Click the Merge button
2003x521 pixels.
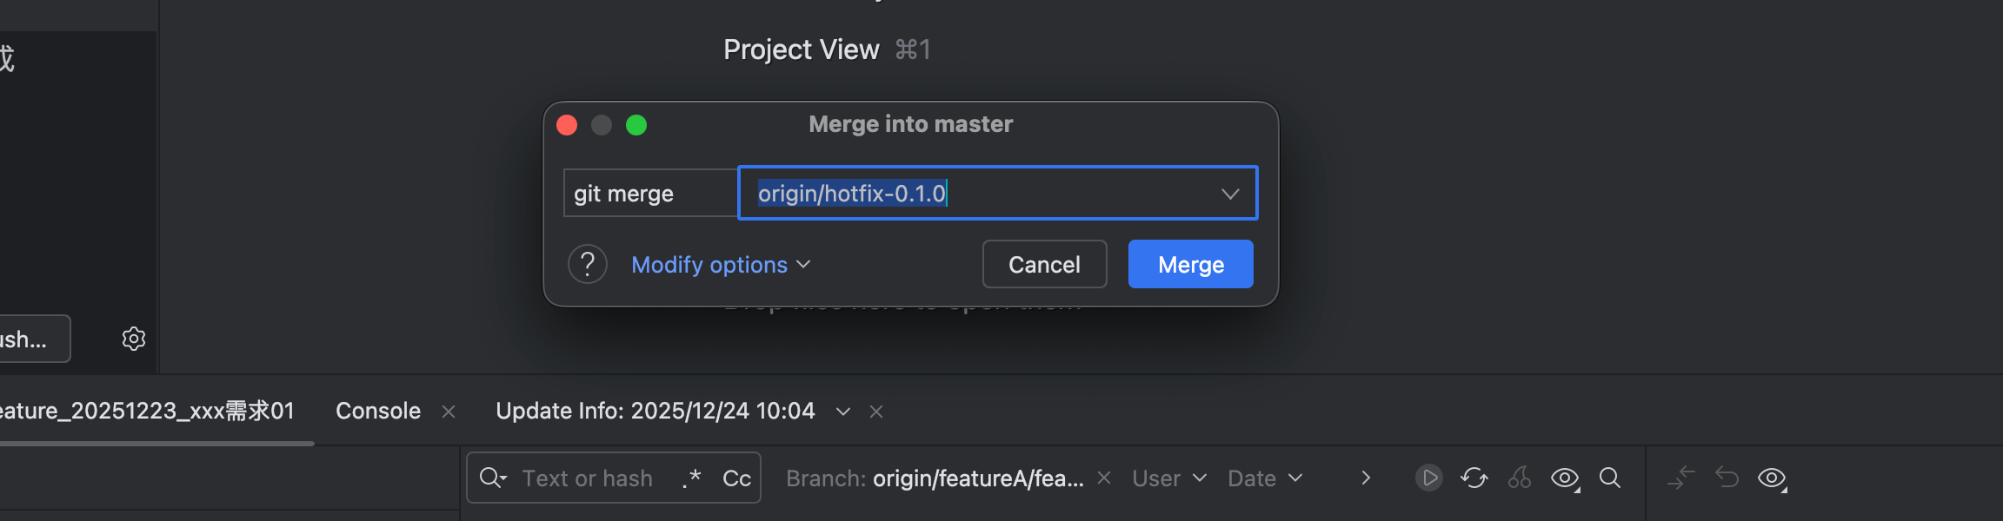(x=1190, y=264)
